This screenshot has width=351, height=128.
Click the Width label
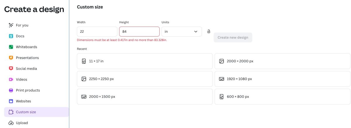[81, 22]
